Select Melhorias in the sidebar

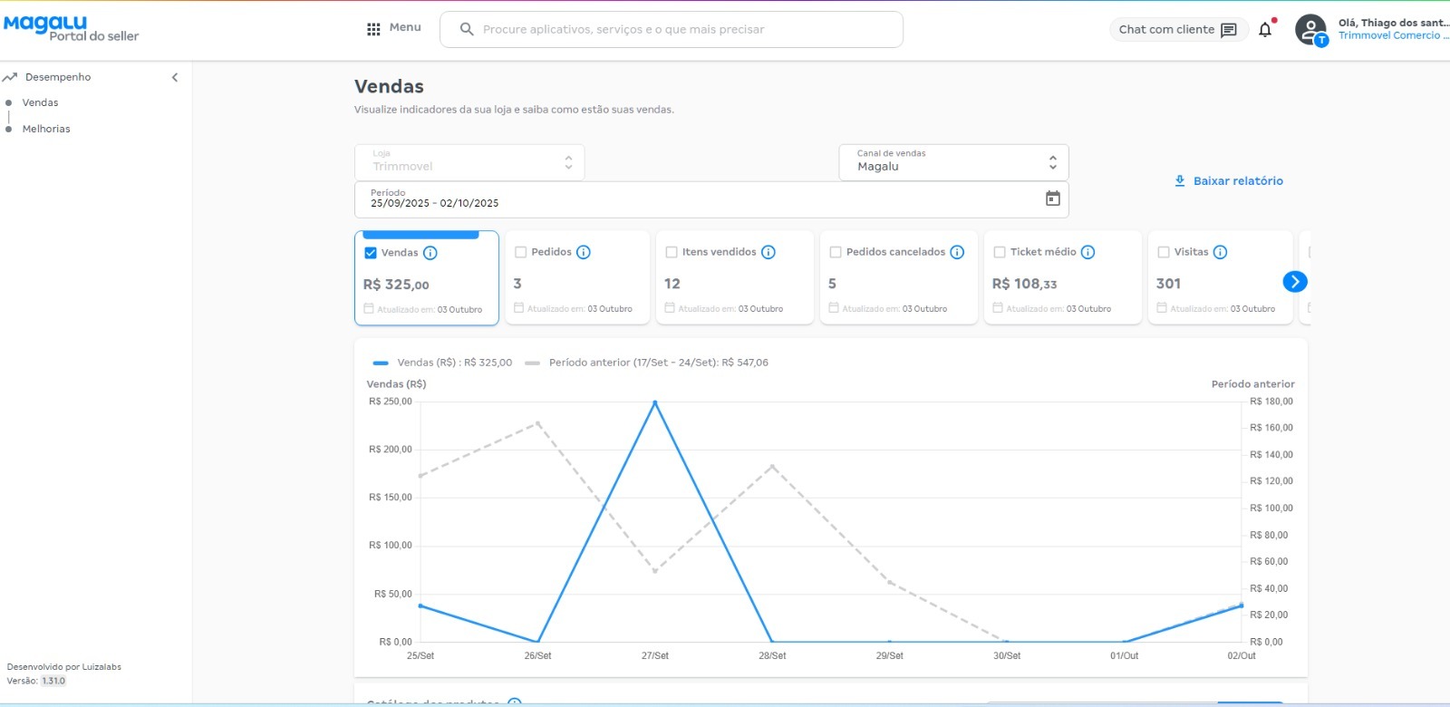46,129
